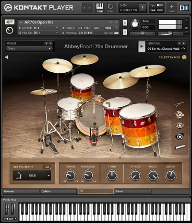
Task: Click the kick pedal instrument icon
Action: point(19,176)
